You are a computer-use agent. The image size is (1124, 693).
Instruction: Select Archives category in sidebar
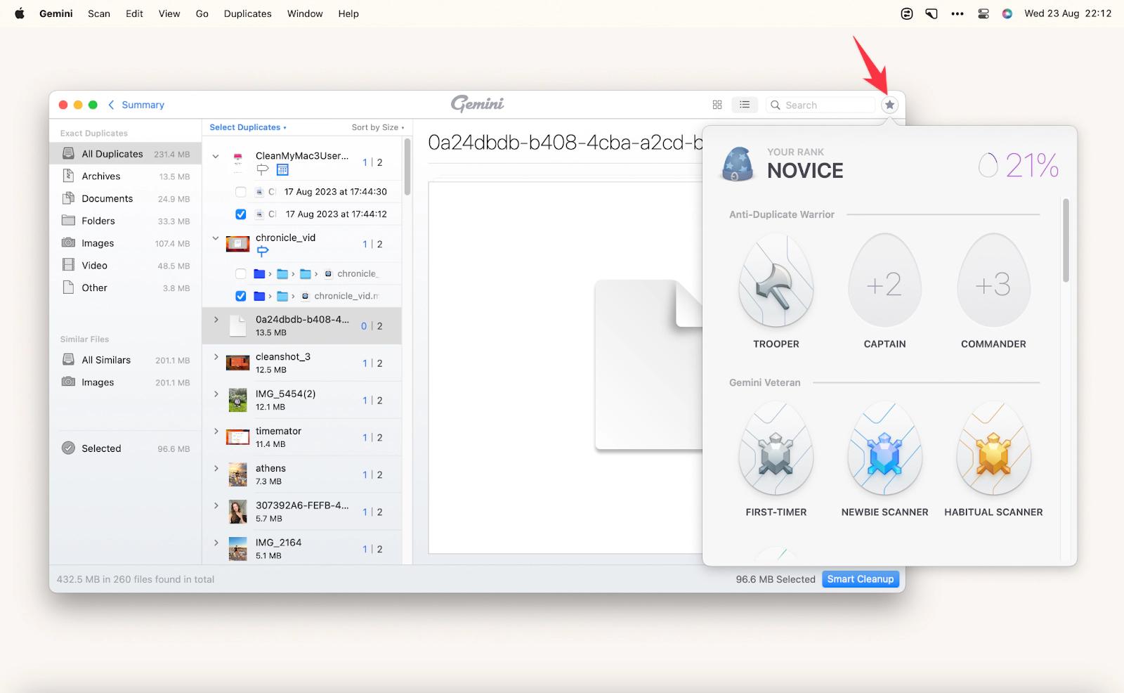[125, 176]
